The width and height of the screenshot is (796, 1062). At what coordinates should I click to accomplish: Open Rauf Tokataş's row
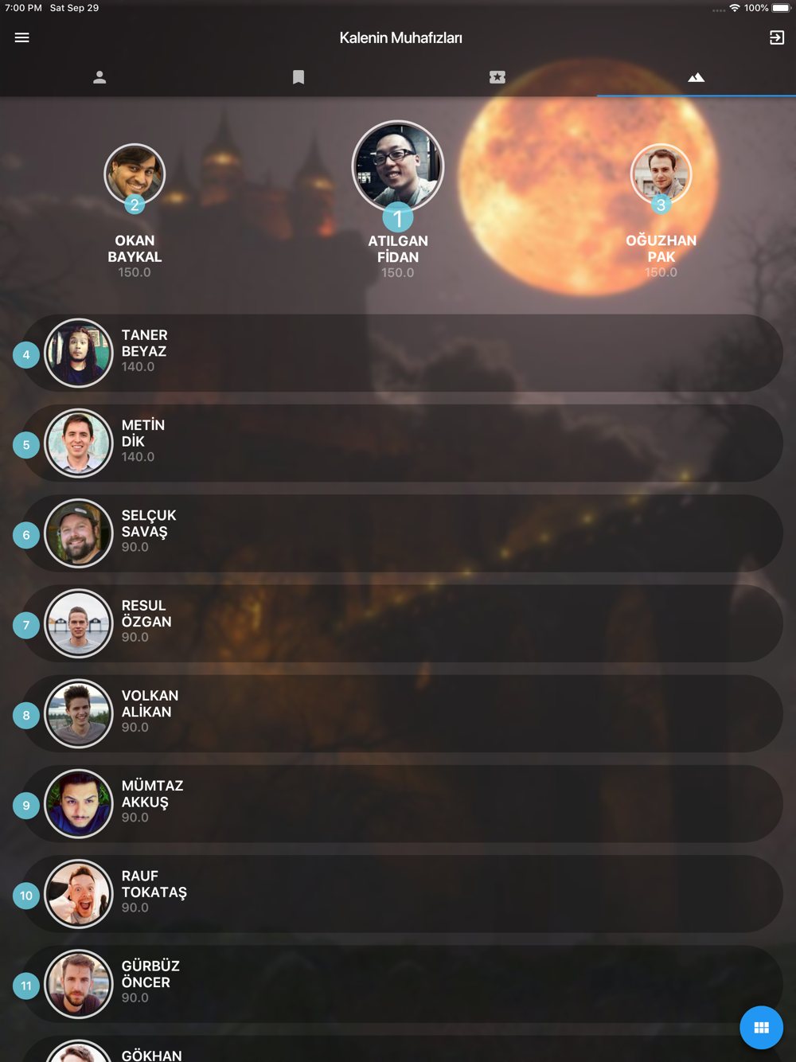[402, 893]
